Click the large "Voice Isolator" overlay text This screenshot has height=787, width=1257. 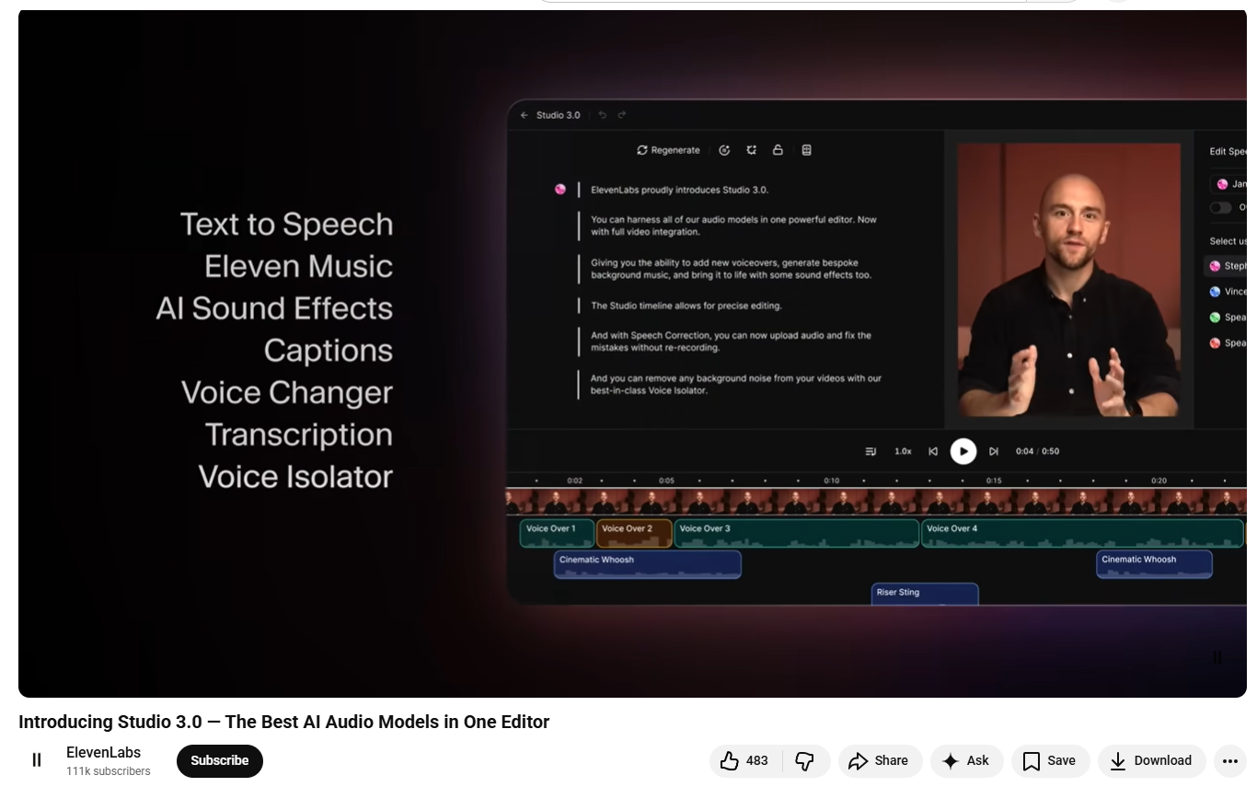pos(295,477)
